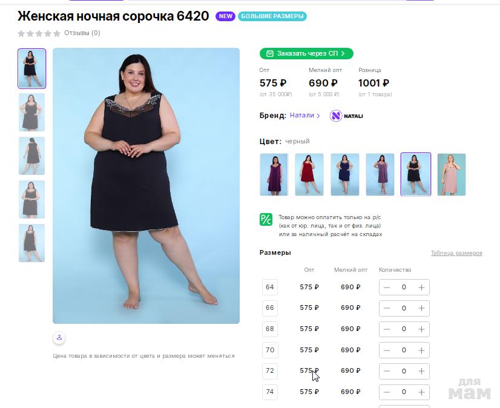
Task: Open Таблица размеров size chart
Action: (x=456, y=253)
